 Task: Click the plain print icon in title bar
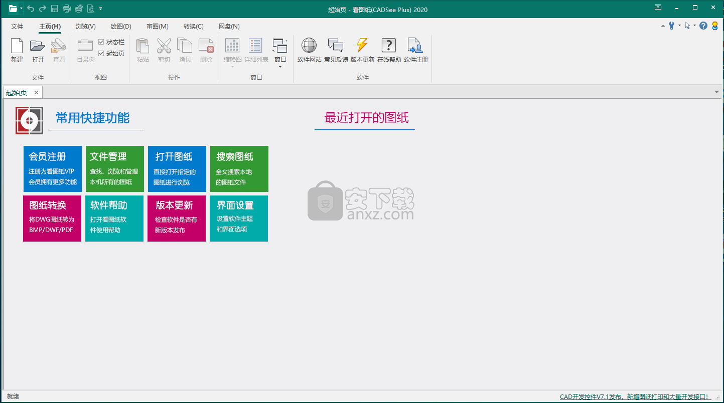(66, 9)
